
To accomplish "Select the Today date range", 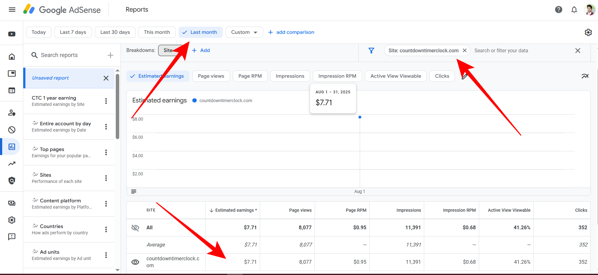I will click(39, 32).
